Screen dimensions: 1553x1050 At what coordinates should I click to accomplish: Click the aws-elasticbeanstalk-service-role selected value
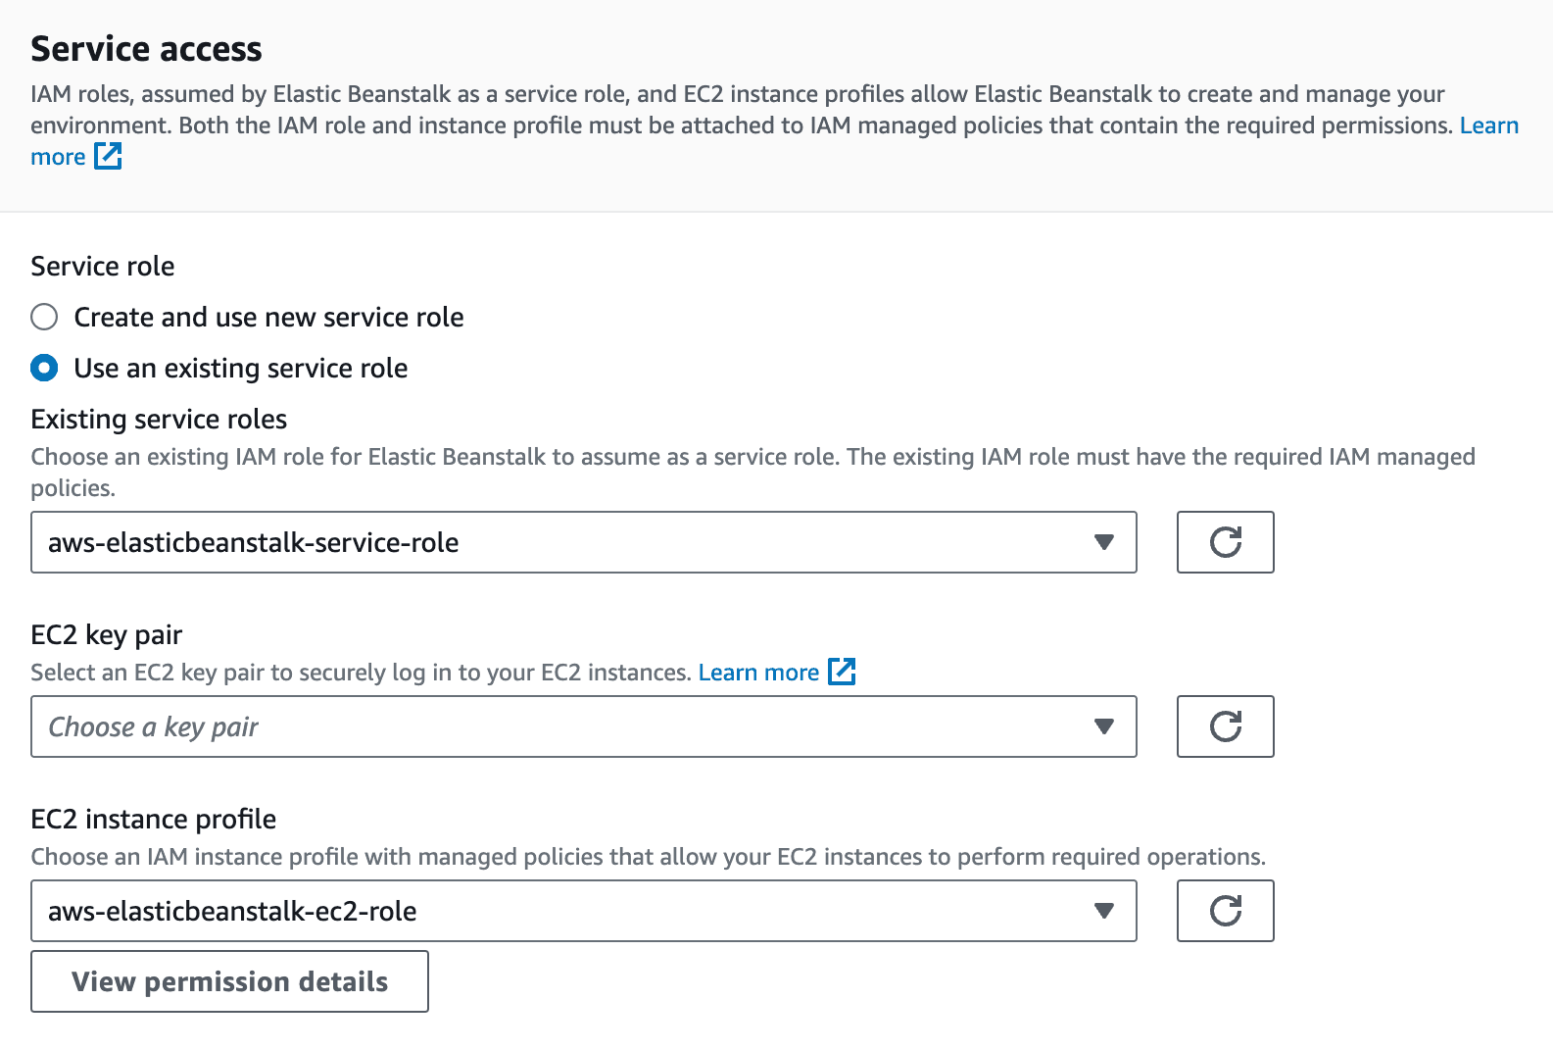point(253,542)
